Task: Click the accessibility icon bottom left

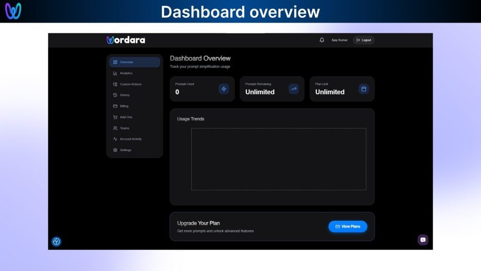Action: click(56, 241)
